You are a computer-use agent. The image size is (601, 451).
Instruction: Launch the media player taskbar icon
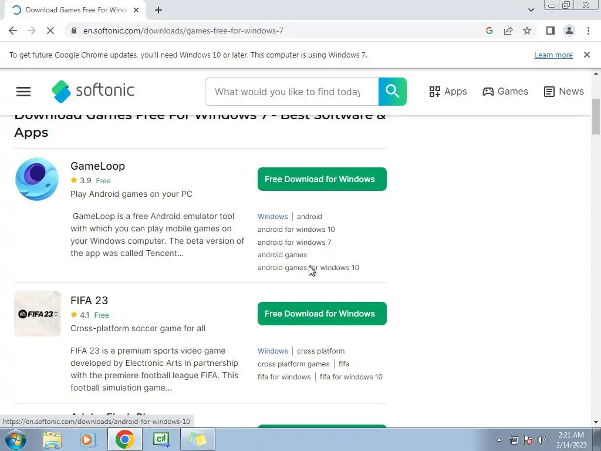(88, 440)
